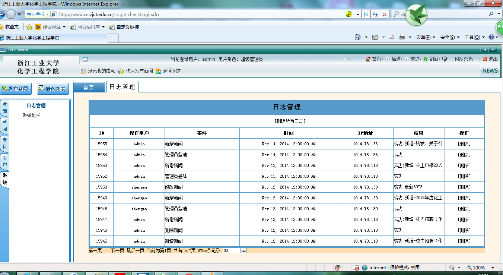Click the blue help question mark icon

(491, 37)
